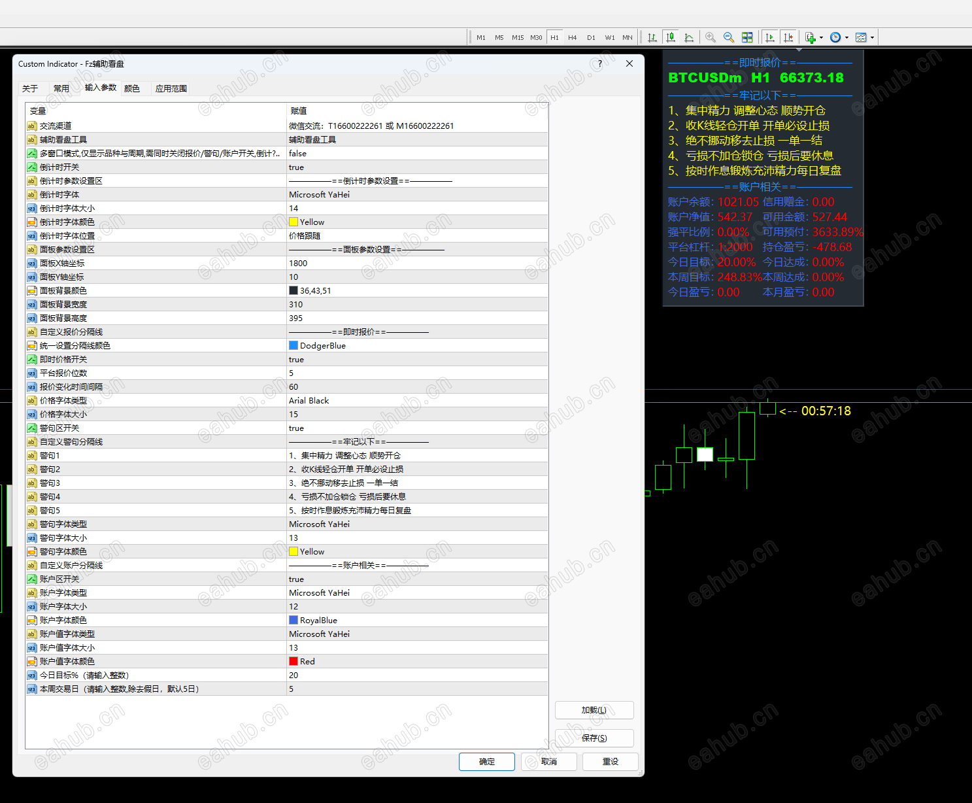Screen dimensions: 972x803
Task: Click yellow swatch for 警句字体颜色
Action: pyautogui.click(x=293, y=552)
